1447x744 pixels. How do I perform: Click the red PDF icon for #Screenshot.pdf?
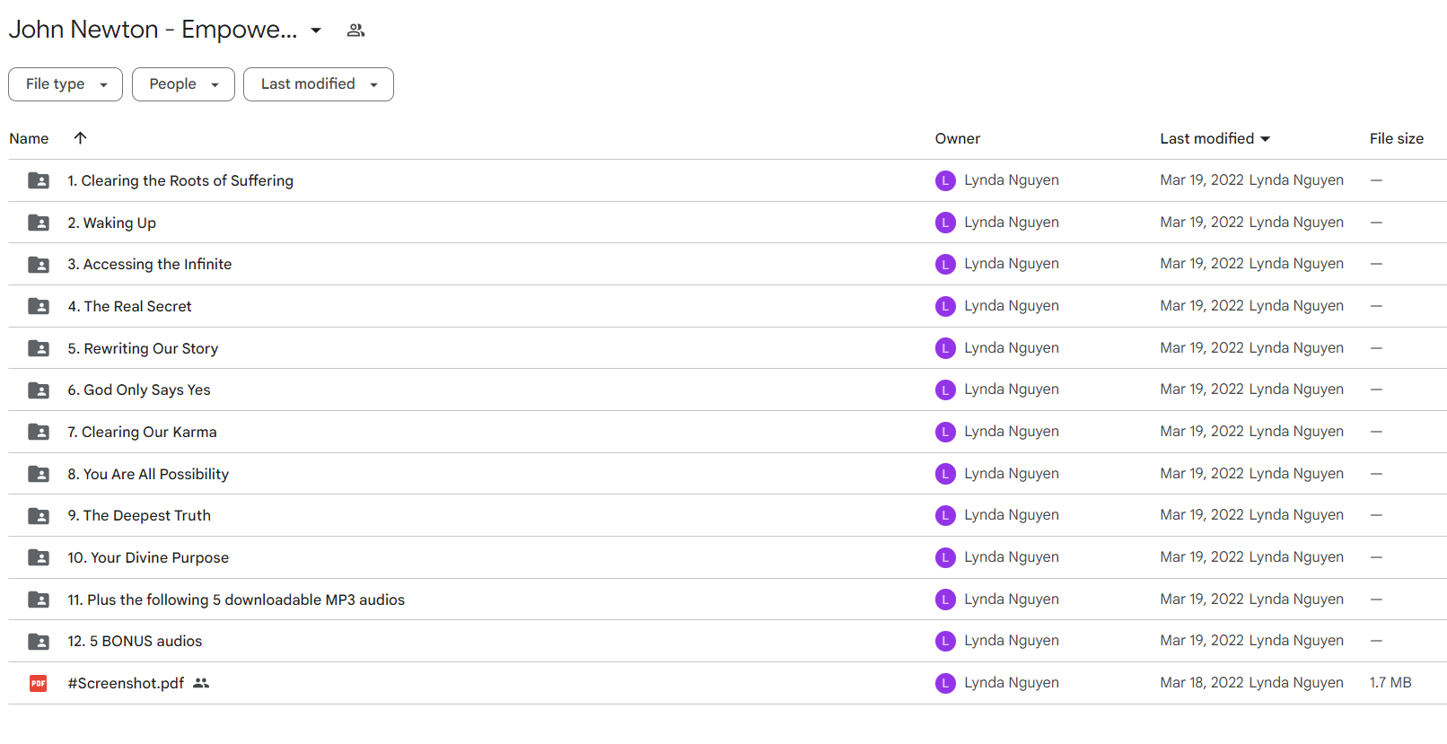(38, 683)
